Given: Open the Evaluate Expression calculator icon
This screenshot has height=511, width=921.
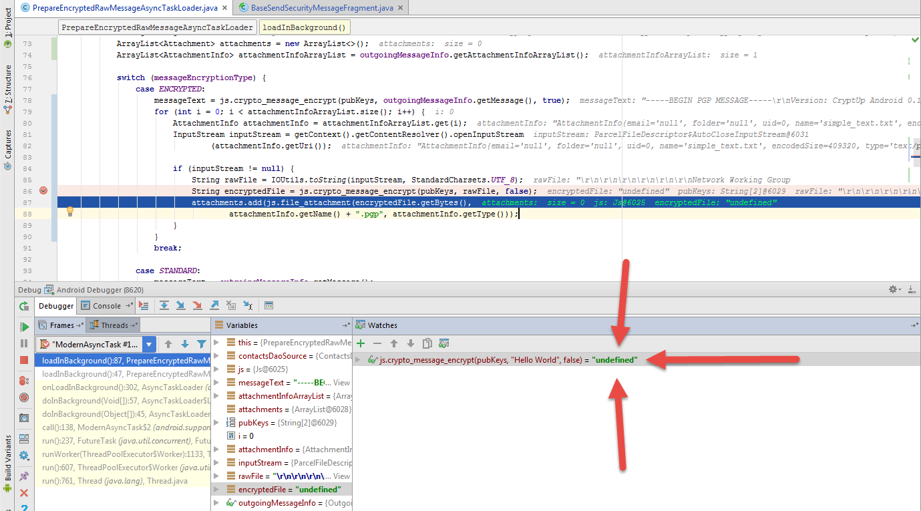Looking at the screenshot, I should (267, 305).
